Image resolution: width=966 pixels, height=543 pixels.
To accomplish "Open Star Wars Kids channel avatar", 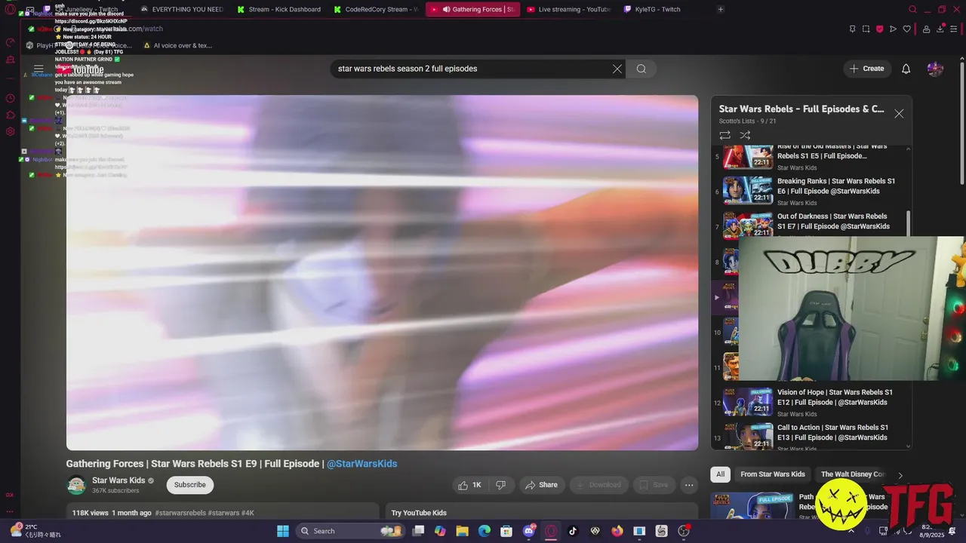I will pyautogui.click(x=76, y=485).
